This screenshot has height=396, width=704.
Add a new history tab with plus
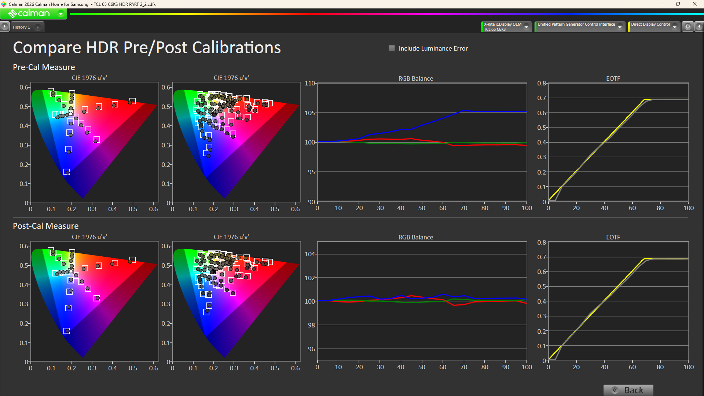click(38, 27)
